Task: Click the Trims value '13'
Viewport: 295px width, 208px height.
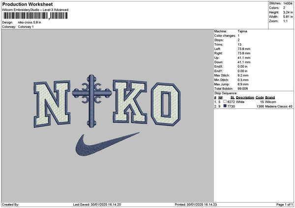Action: pos(239,45)
